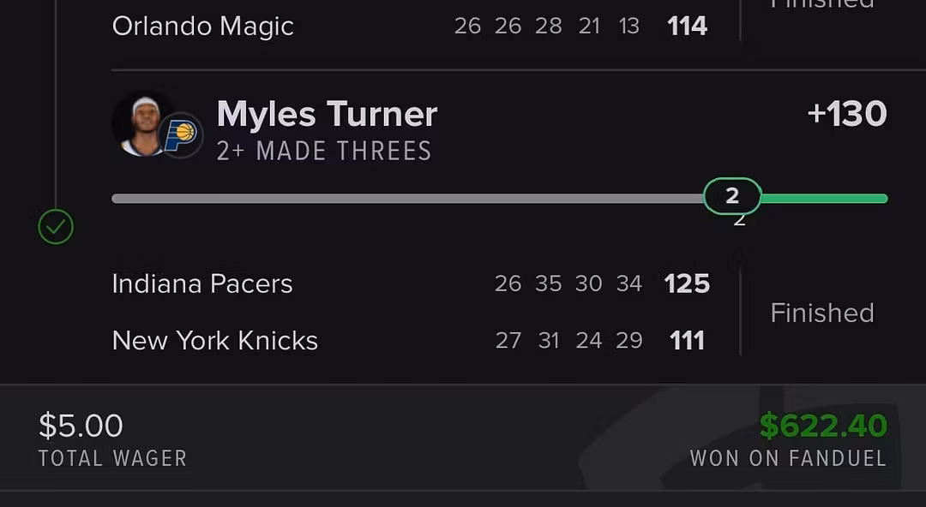Select the Orlando Magic team name
Screen dimensions: 926x507
[202, 27]
